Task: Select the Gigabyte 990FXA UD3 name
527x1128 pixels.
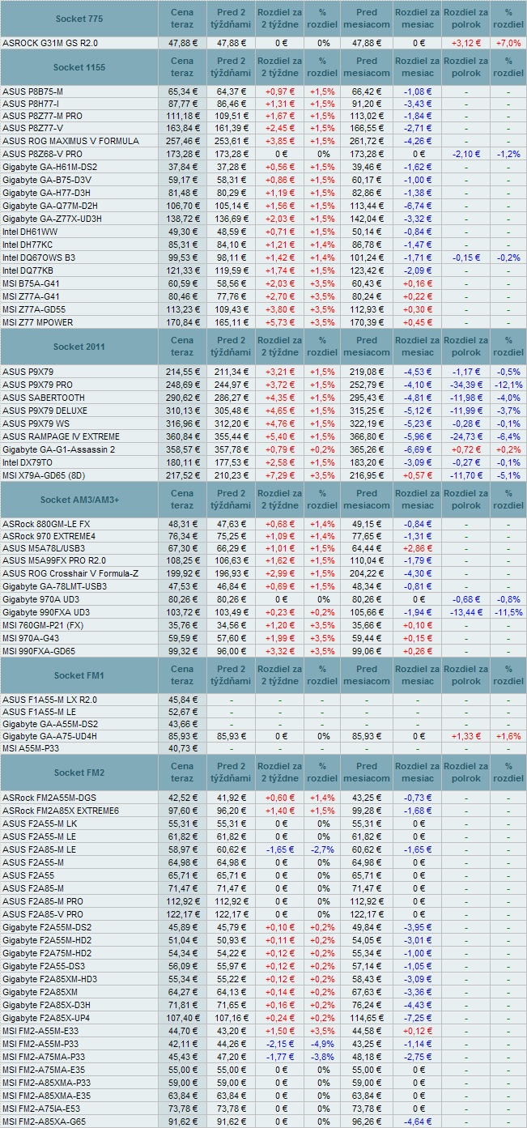Action: 46,612
